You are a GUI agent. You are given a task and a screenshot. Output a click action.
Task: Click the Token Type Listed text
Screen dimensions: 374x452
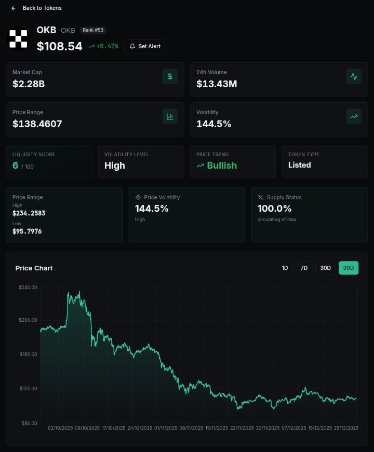click(x=300, y=165)
